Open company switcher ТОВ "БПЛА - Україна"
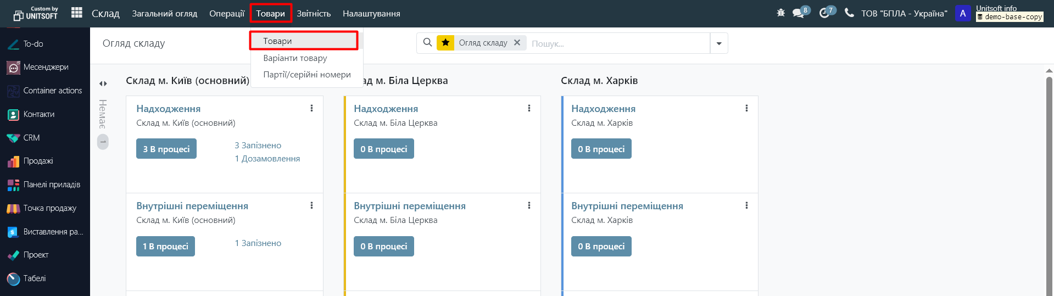 pos(904,13)
